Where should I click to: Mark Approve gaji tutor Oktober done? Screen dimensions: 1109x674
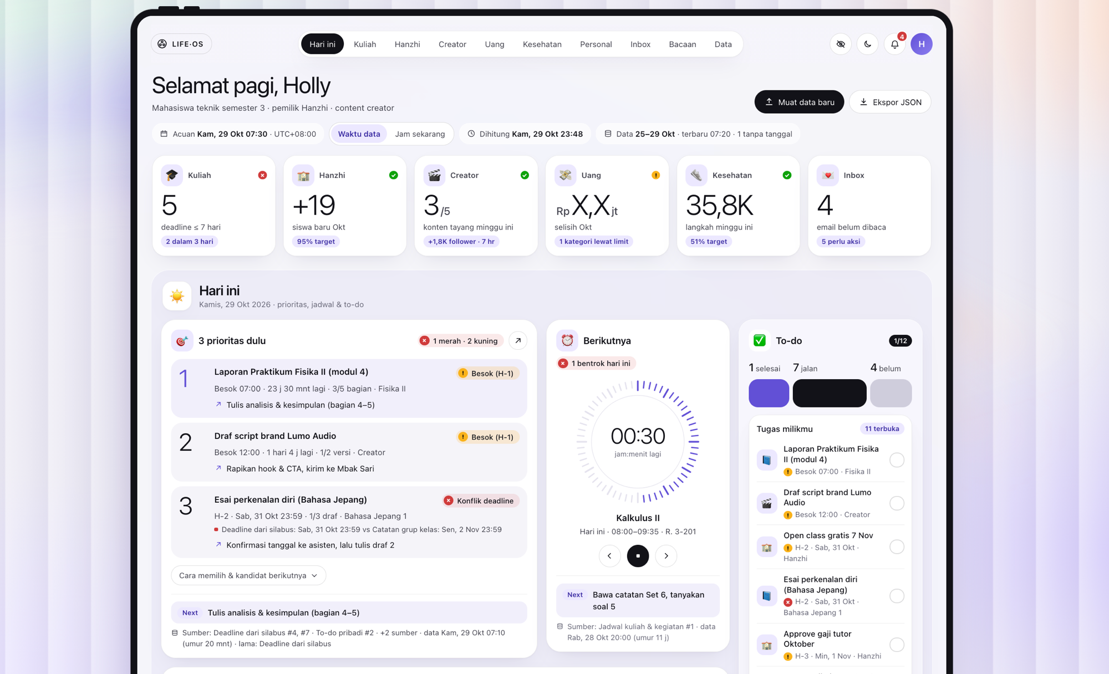897,645
